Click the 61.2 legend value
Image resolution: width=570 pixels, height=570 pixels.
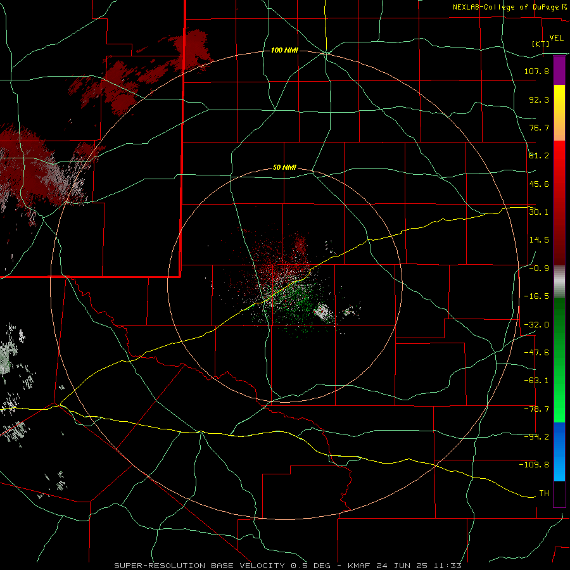(x=539, y=156)
